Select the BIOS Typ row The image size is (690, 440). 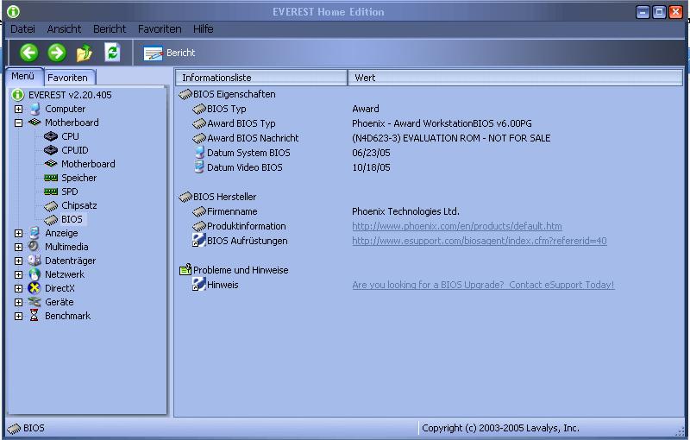pos(226,109)
